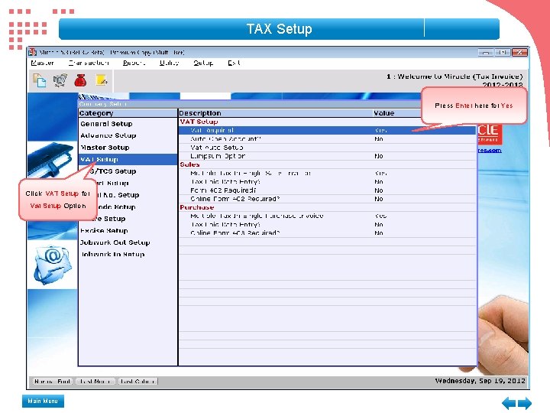Select the Lumpsum Option row

pos(328,156)
